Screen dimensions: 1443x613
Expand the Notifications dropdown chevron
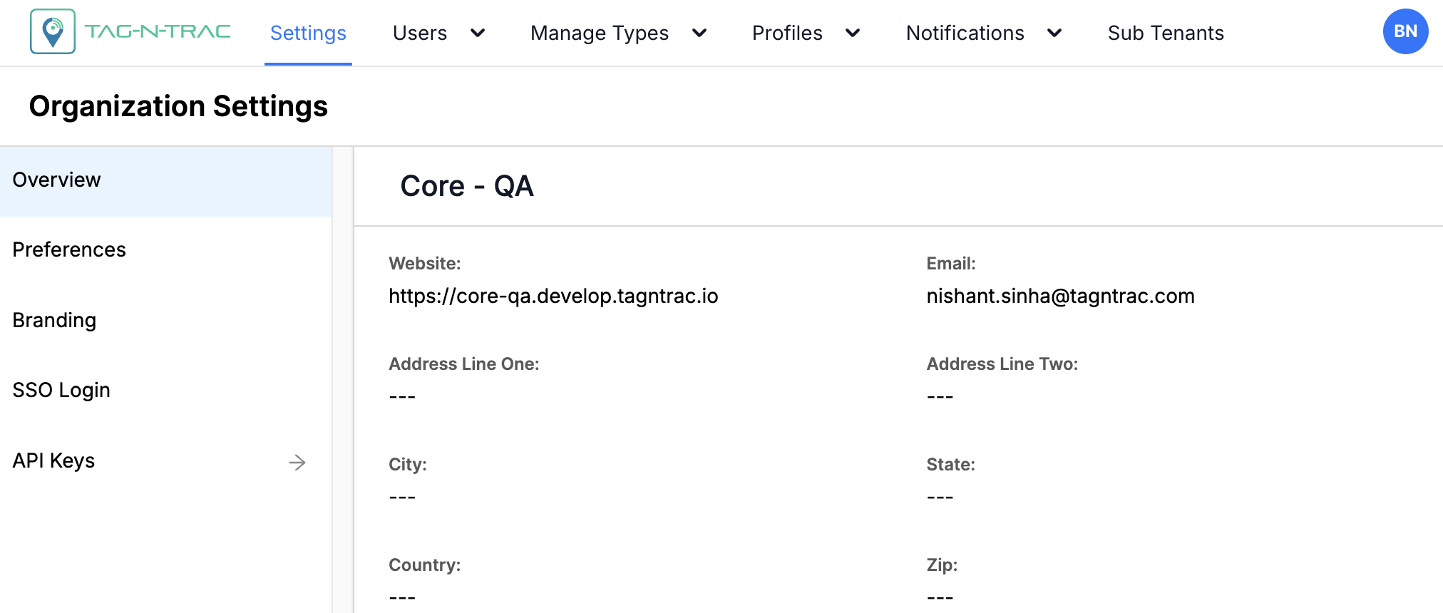click(1054, 33)
